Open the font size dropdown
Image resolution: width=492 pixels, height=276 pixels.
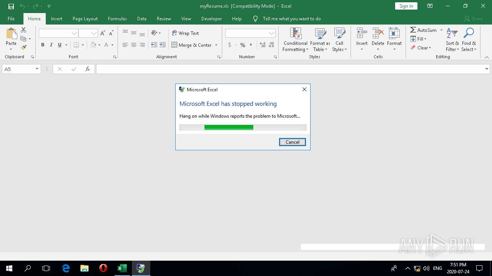point(94,33)
